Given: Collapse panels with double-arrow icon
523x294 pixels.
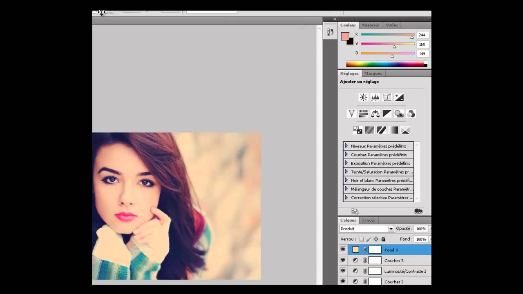Looking at the screenshot, I should pos(335,19).
